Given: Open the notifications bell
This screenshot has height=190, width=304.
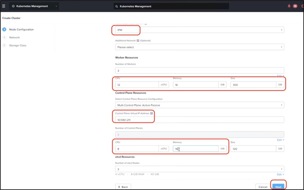Looking at the screenshot, I should click(x=289, y=6).
